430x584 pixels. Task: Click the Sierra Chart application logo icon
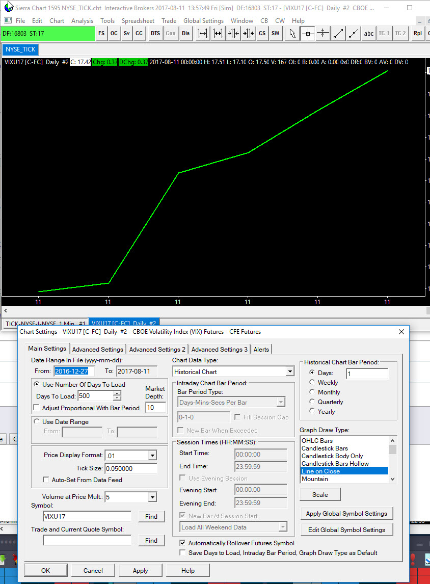point(8,7)
